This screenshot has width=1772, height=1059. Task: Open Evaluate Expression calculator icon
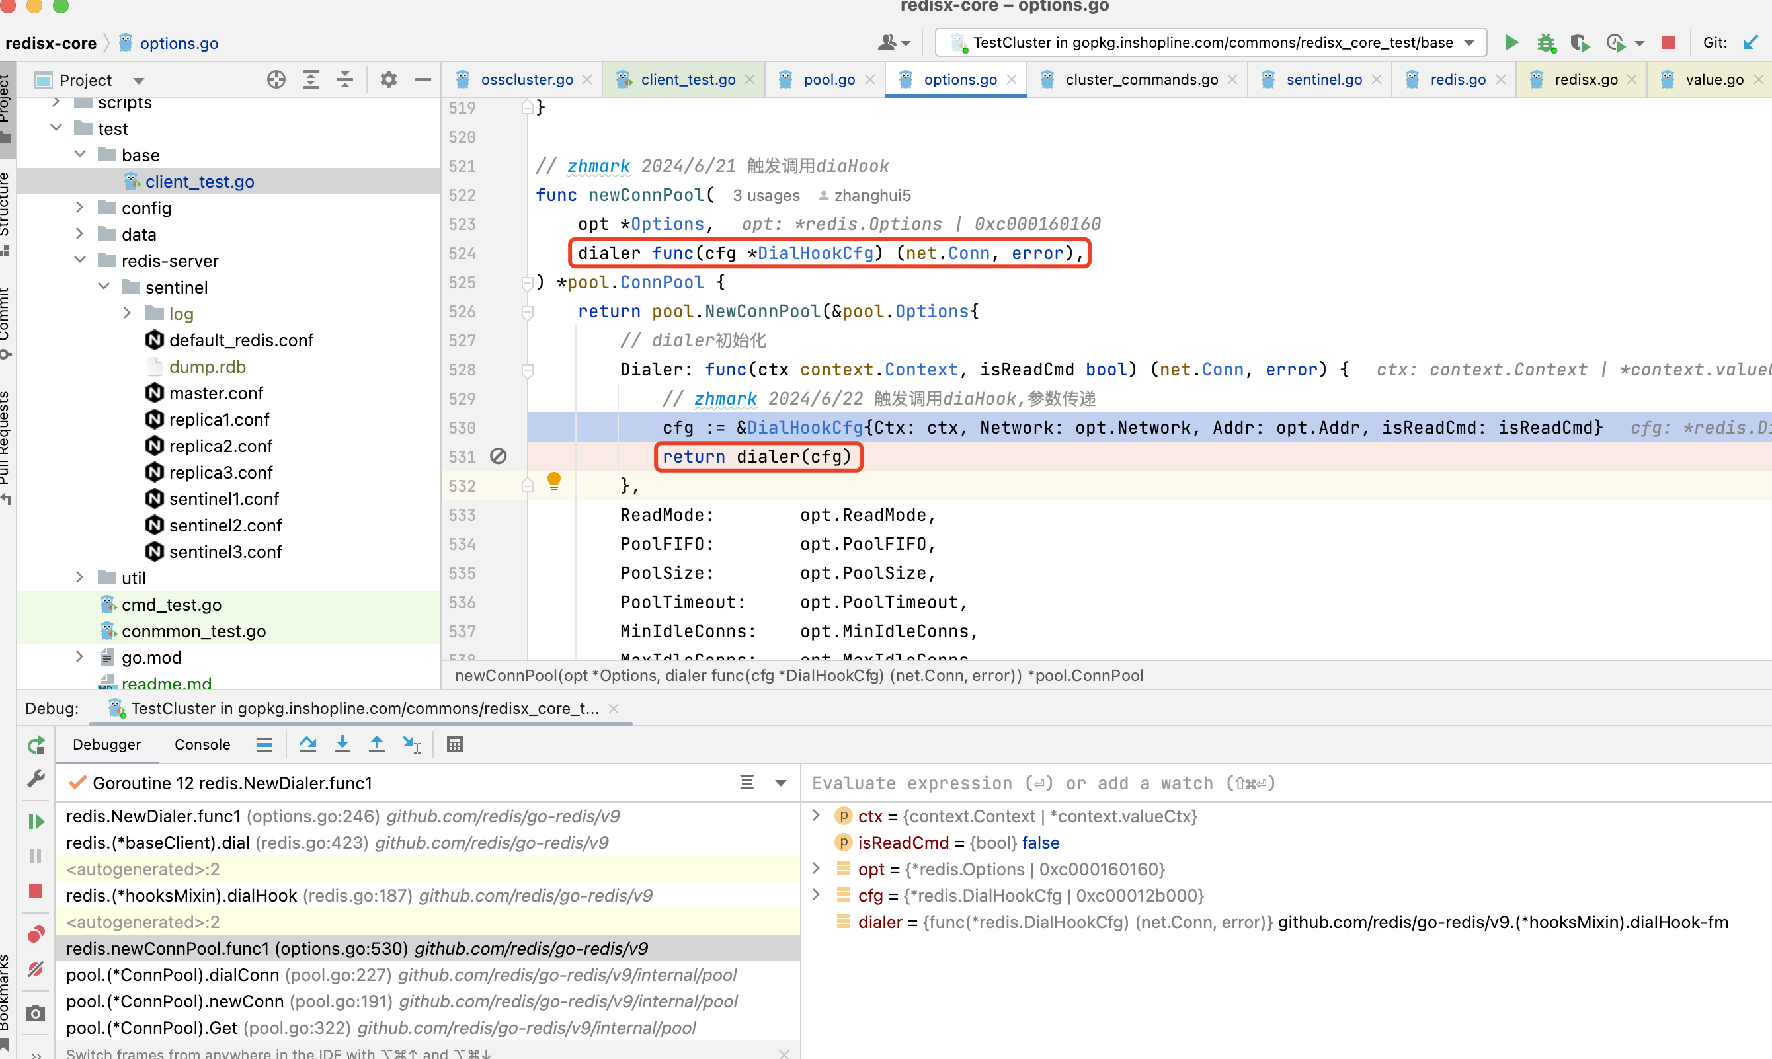(x=455, y=744)
